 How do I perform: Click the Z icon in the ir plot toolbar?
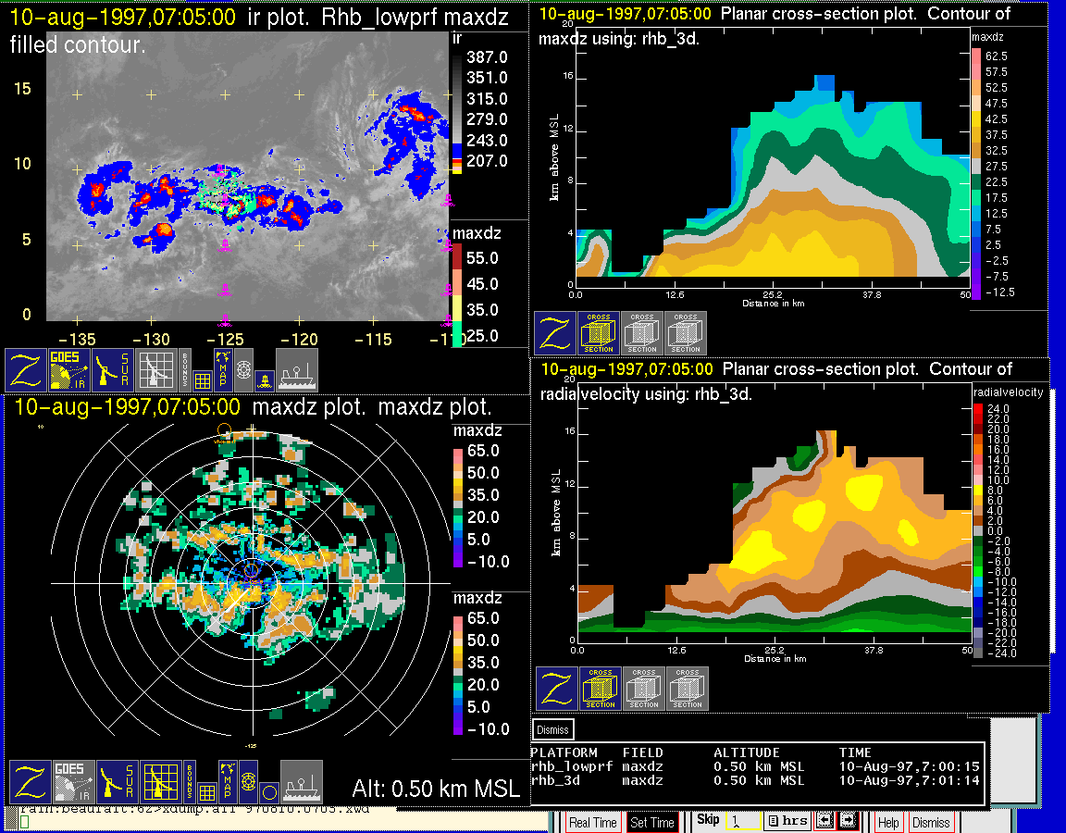(27, 370)
